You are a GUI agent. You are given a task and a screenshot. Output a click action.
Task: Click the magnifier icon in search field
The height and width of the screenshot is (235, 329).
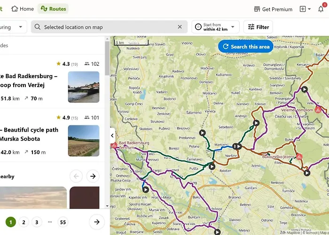pyautogui.click(x=38, y=27)
